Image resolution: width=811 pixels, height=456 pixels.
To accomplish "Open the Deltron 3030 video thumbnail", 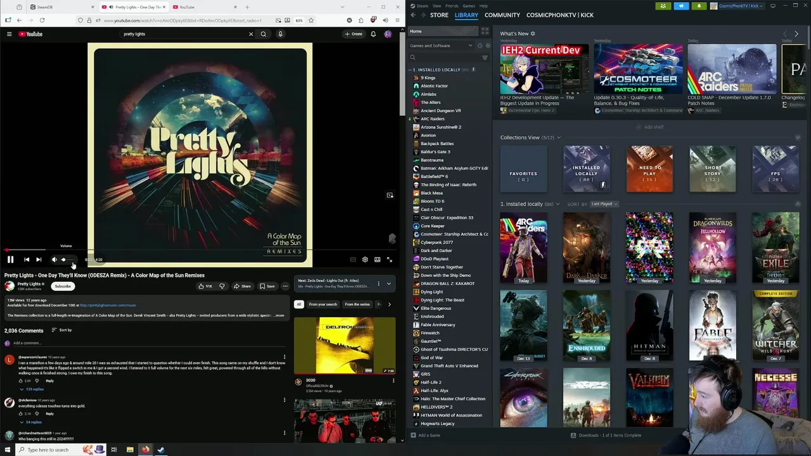I will [x=344, y=346].
